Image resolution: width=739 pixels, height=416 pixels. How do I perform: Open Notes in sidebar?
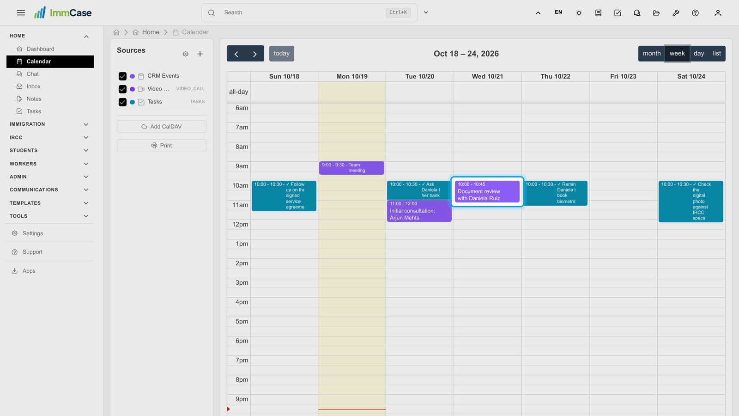pos(50,99)
